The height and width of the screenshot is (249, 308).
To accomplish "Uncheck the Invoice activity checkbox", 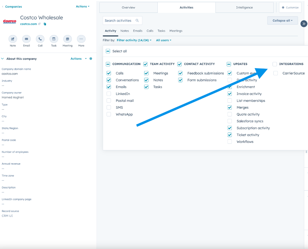I will click(x=230, y=94).
